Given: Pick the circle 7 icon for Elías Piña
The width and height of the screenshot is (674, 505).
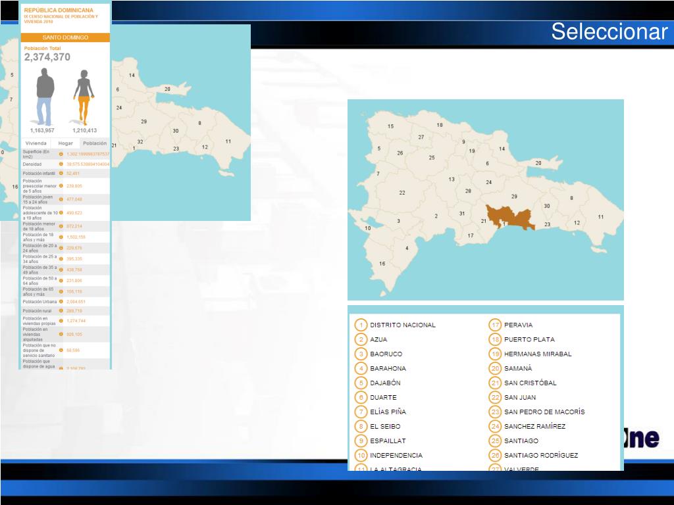Looking at the screenshot, I should pos(361,412).
